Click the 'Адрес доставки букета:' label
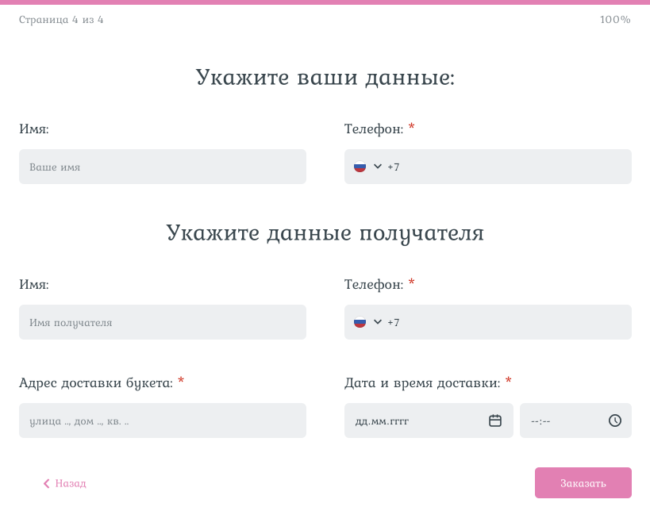The image size is (650, 507). pos(95,383)
